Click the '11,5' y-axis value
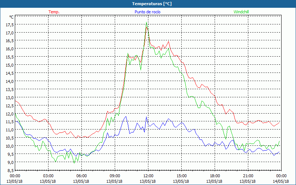Image resolution: width=296 pixels, height=185 pixels. point(10,122)
